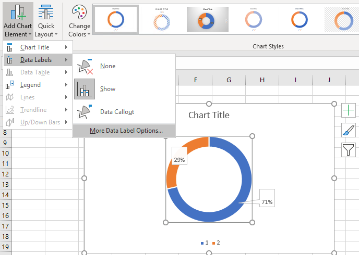
Task: Open the Change Colors dropdown
Action: 79,20
